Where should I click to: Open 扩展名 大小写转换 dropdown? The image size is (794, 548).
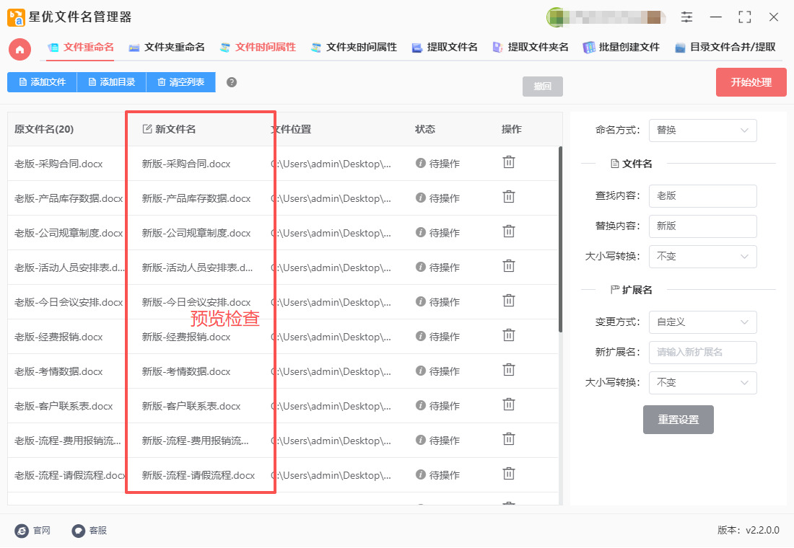703,383
